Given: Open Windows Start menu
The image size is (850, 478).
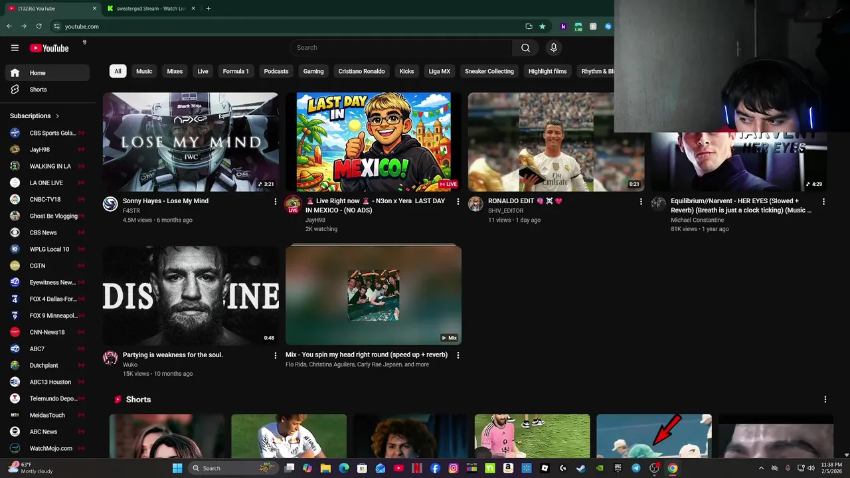Looking at the screenshot, I should coord(177,468).
